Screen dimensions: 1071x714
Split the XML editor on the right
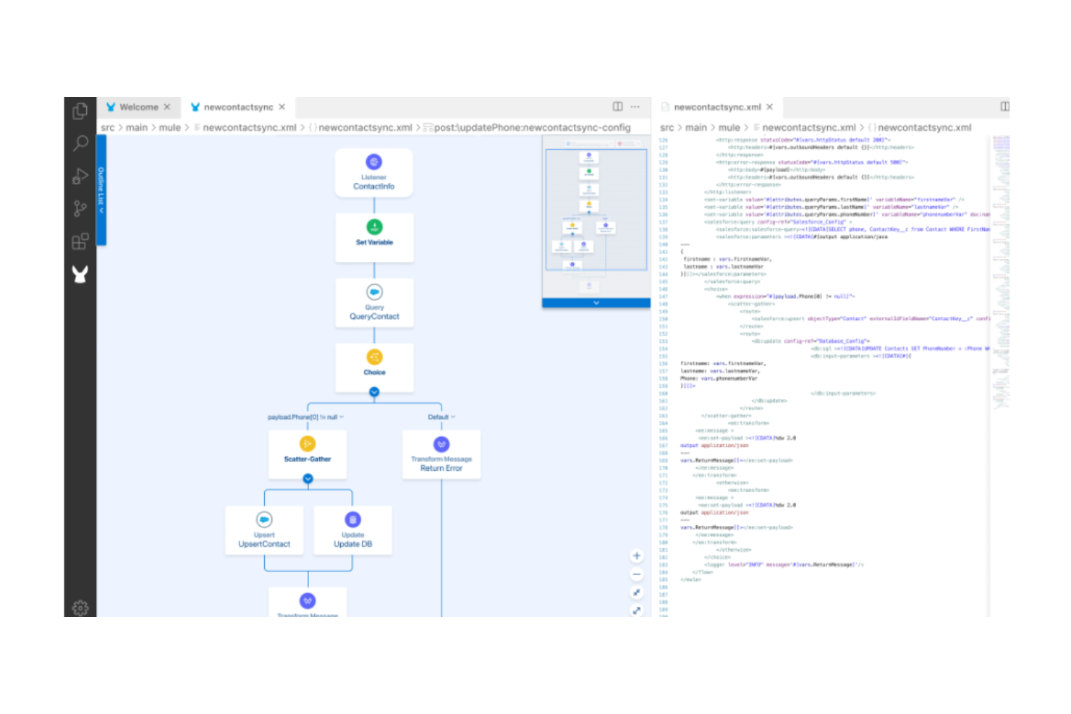point(1004,106)
